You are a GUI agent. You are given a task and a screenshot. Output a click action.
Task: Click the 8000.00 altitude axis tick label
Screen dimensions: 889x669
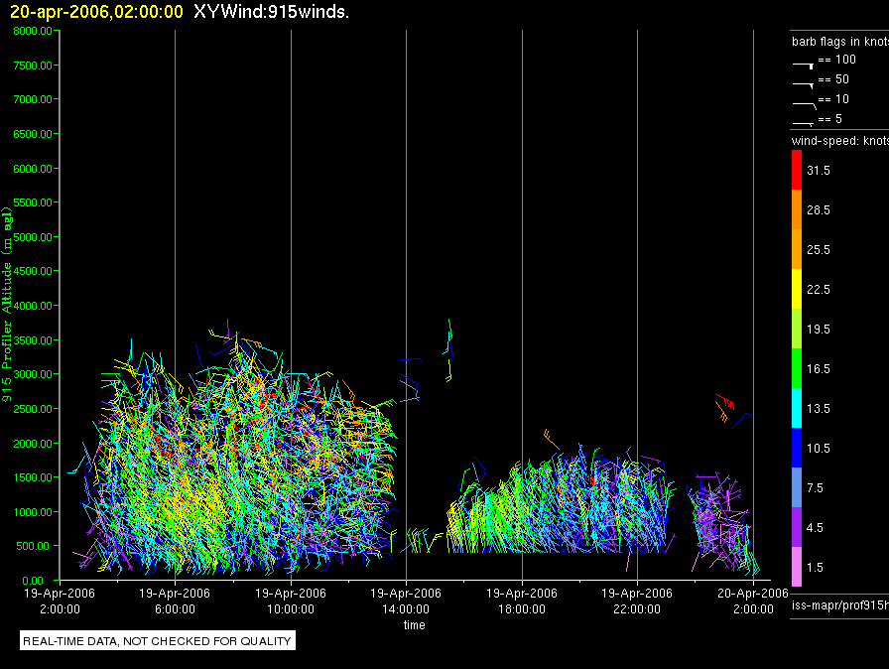(x=33, y=31)
